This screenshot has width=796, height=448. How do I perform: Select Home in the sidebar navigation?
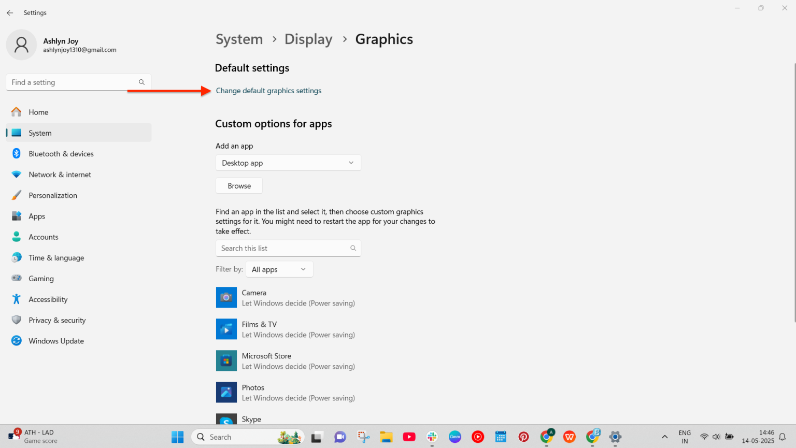coord(38,112)
